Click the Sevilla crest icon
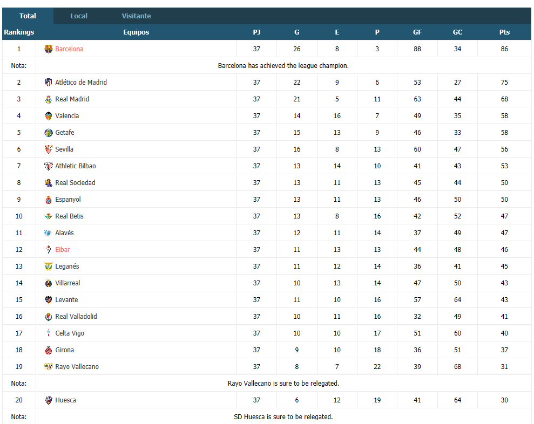The width and height of the screenshot is (534, 424). pos(49,149)
